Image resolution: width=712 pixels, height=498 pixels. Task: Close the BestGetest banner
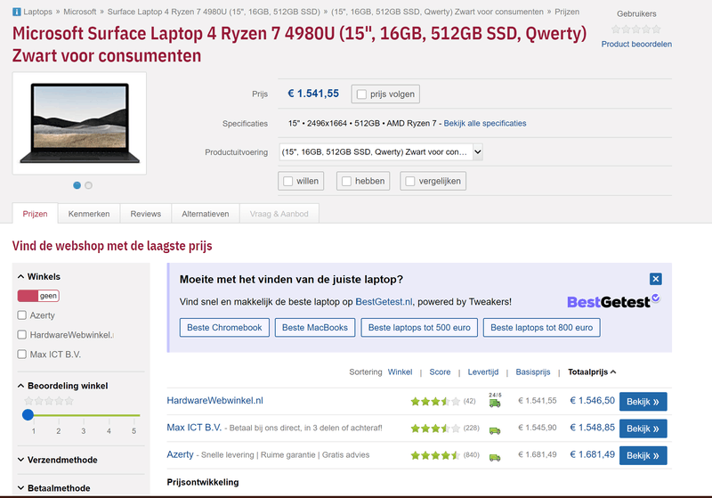655,279
